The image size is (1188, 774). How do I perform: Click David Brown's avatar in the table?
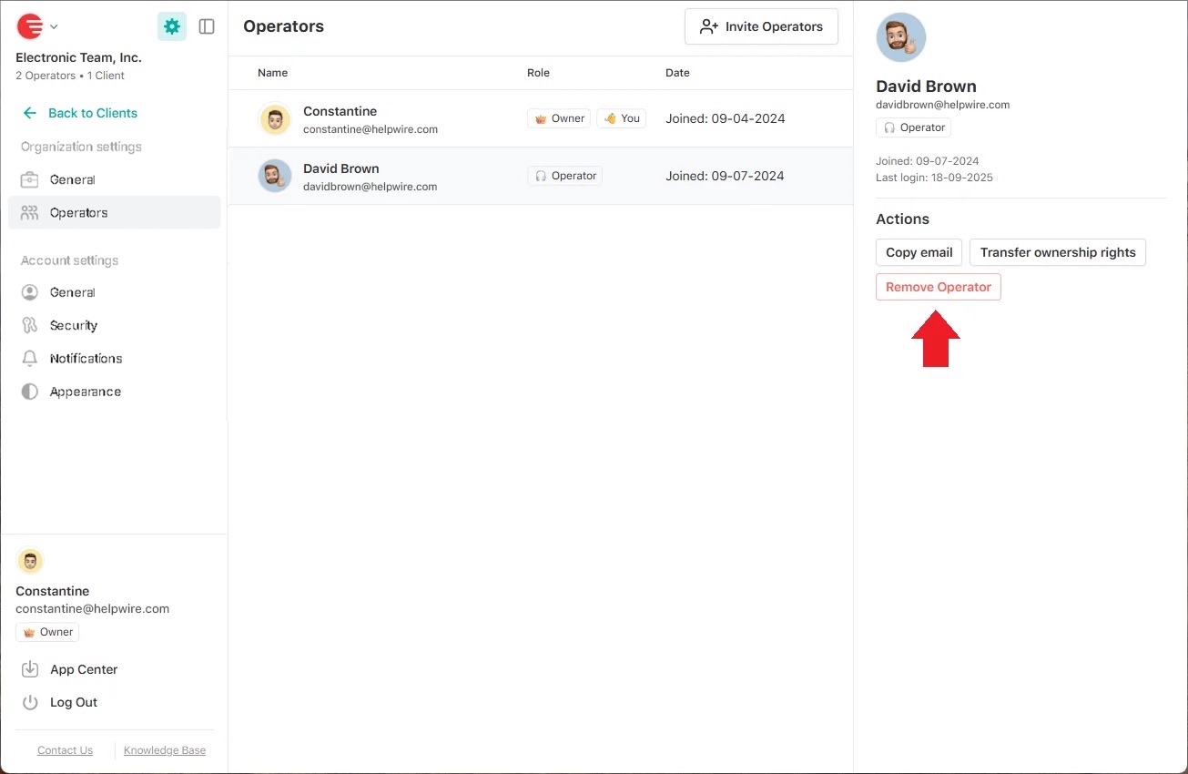(275, 176)
